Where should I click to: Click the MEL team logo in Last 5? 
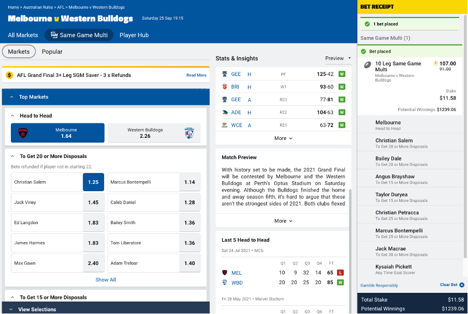[225, 273]
